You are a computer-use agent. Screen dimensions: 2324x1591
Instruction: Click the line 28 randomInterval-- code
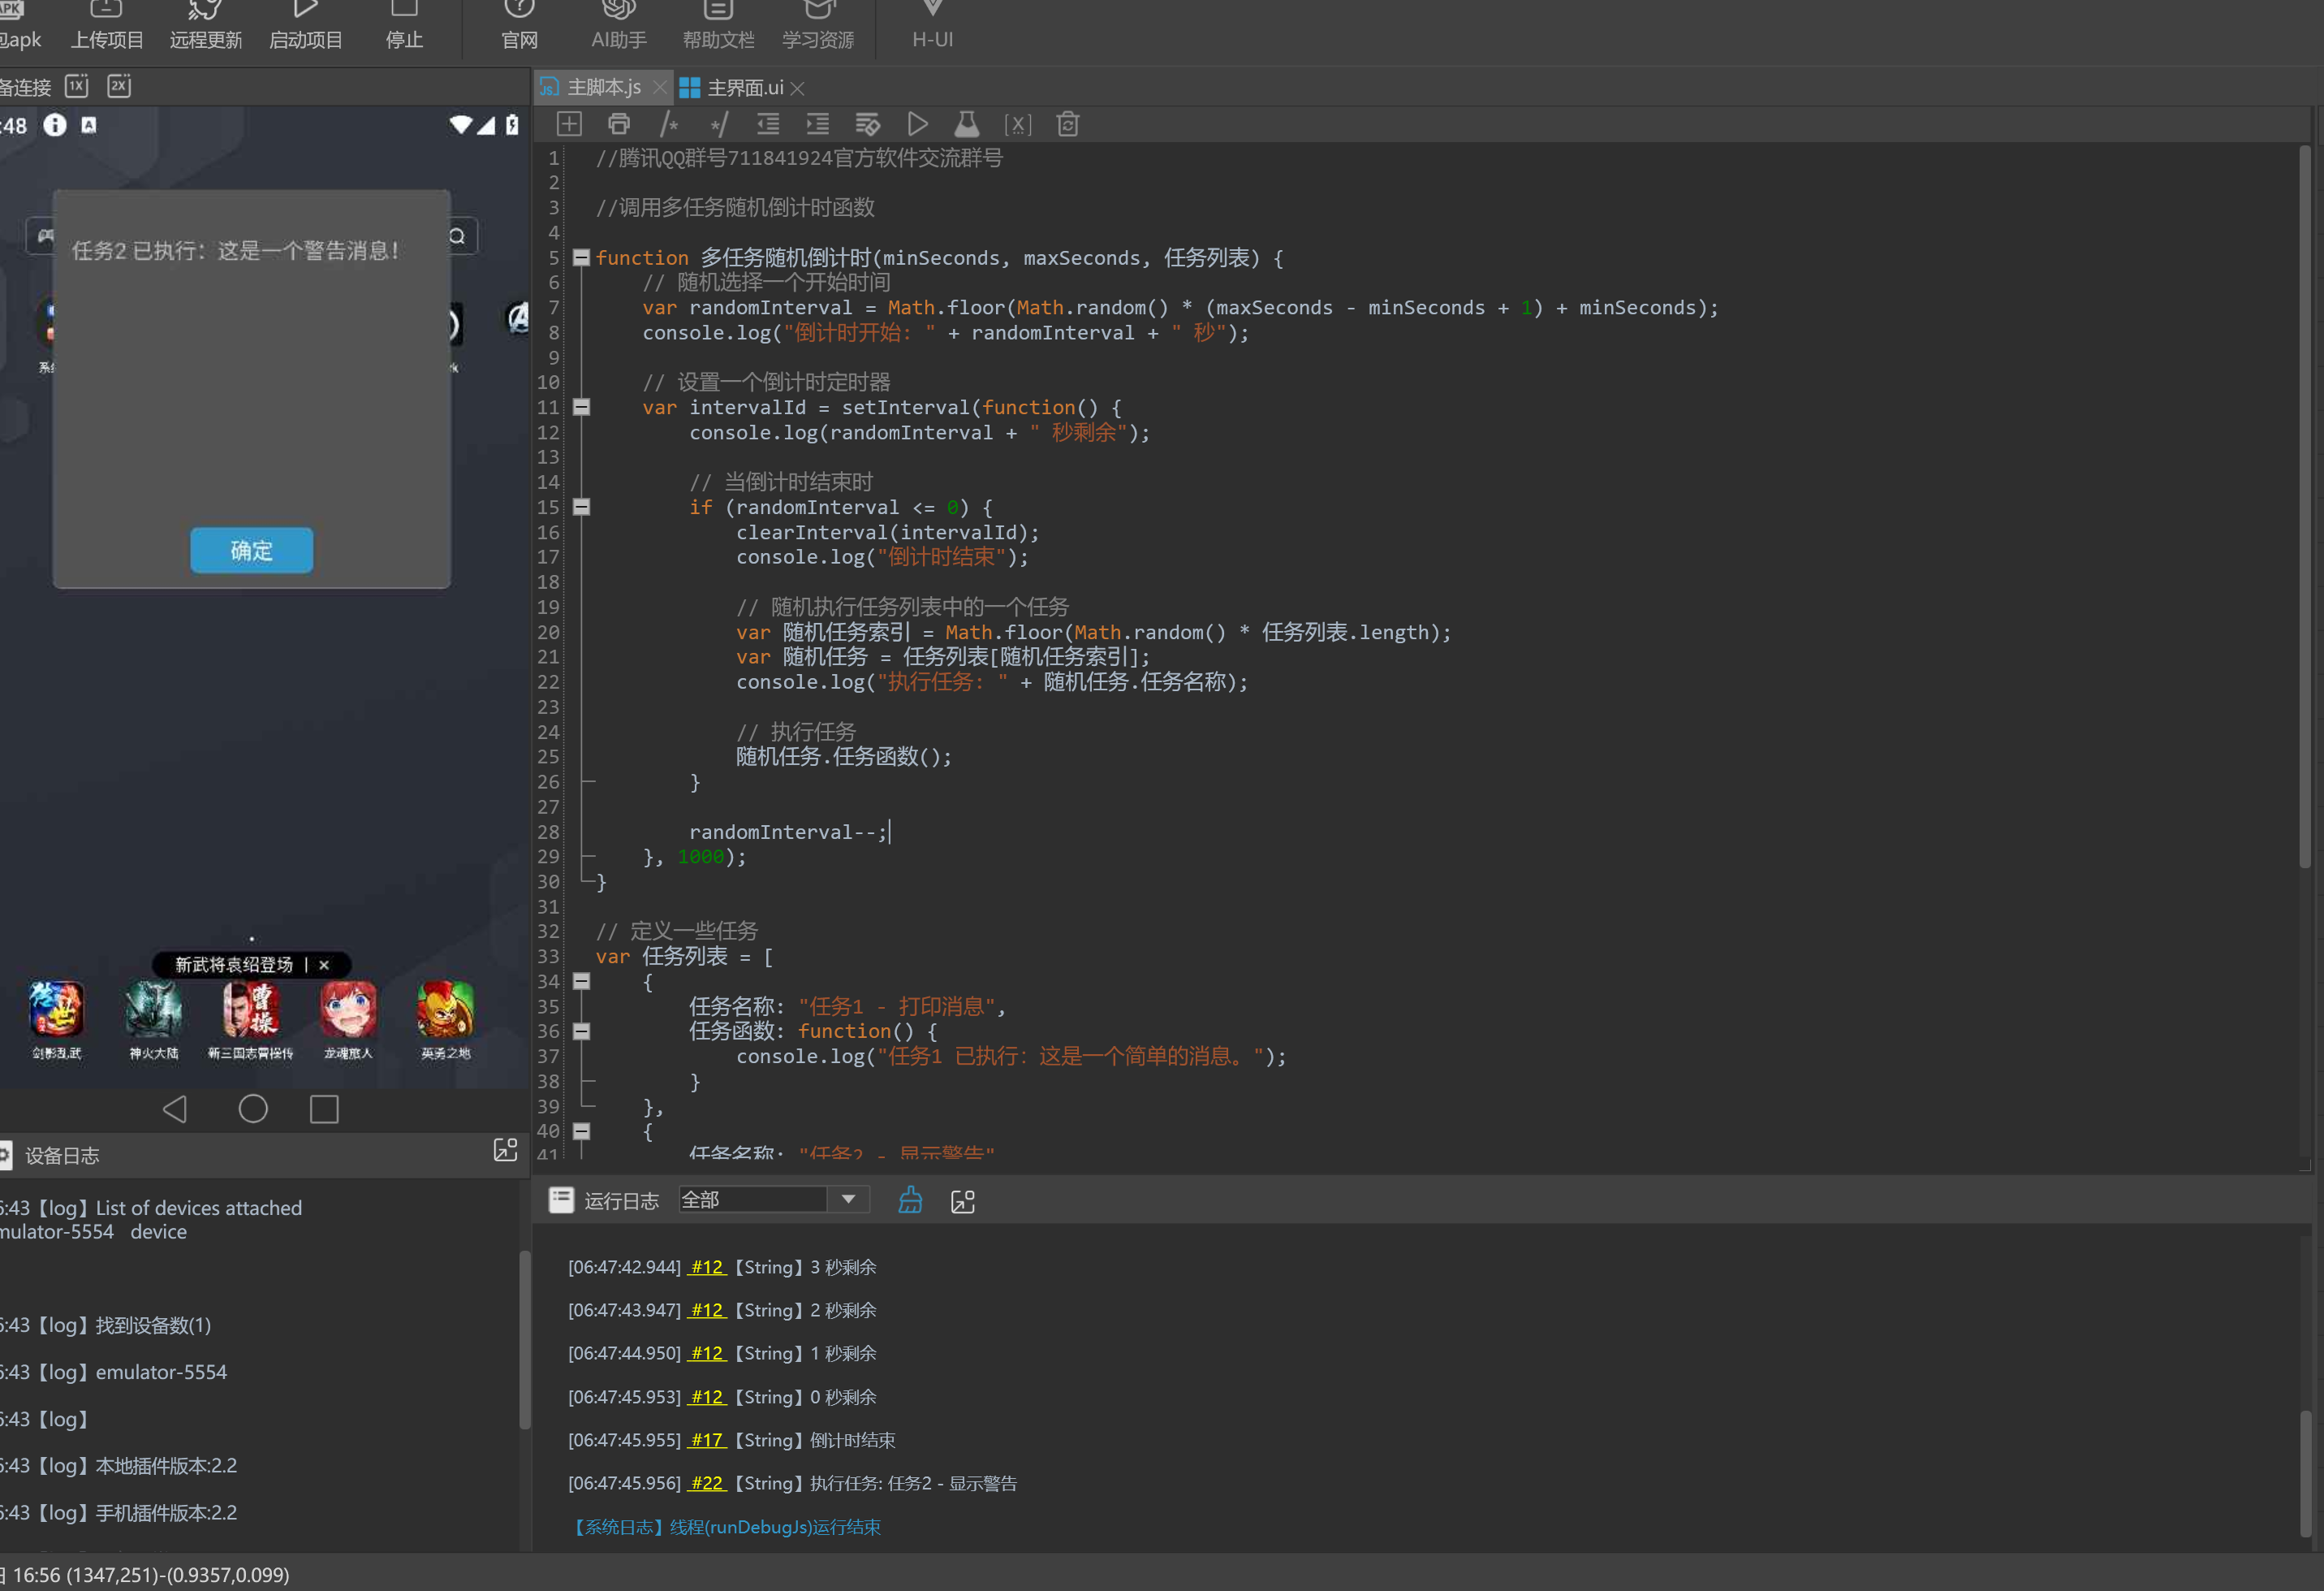(x=787, y=832)
